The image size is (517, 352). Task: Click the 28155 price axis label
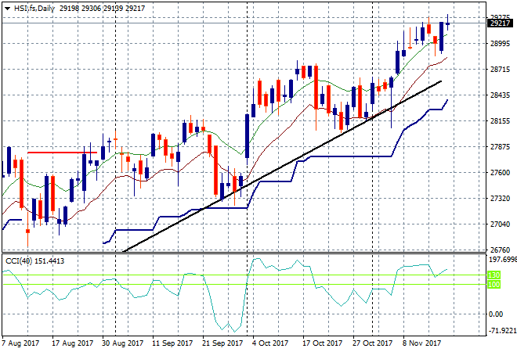501,121
